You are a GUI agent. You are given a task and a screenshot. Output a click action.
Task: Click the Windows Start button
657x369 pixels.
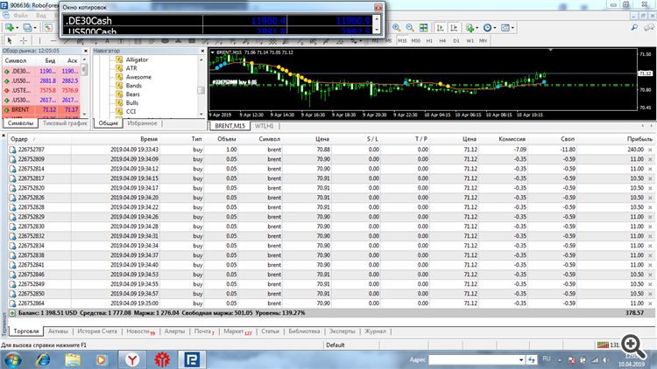[13, 359]
